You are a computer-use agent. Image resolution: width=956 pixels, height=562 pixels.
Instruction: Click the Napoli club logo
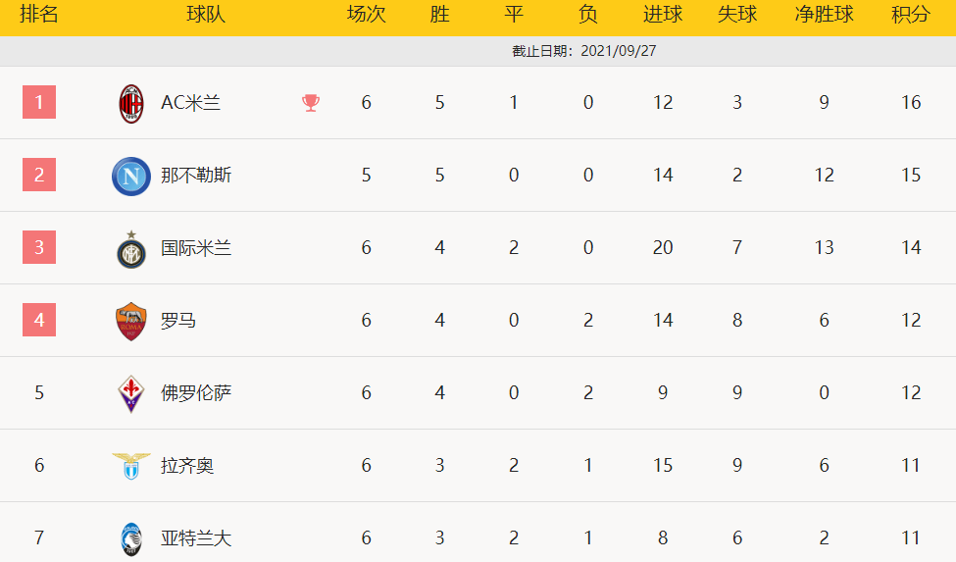point(131,177)
